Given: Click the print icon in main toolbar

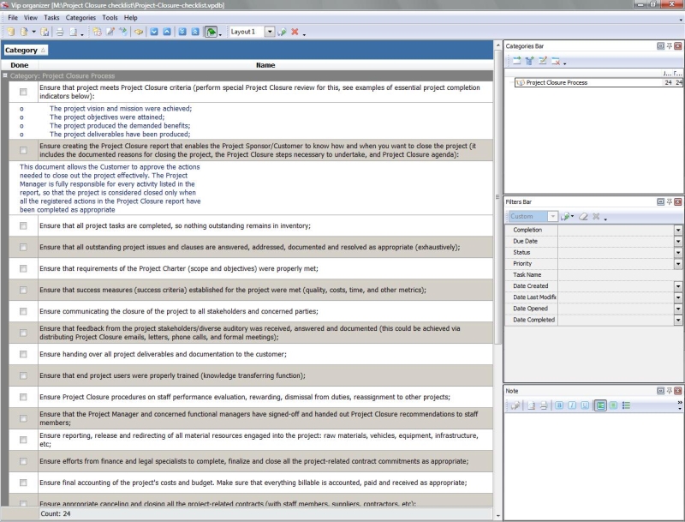Looking at the screenshot, I should (x=60, y=32).
